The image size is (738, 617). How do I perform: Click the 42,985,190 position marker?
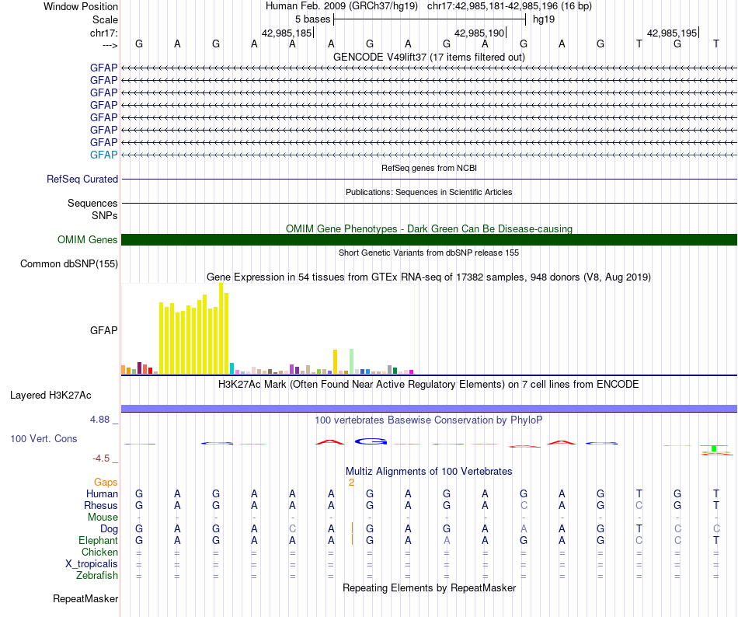479,33
